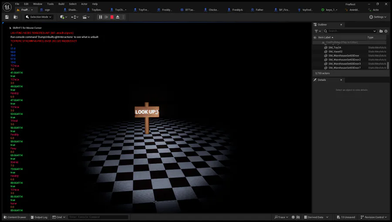Open the play options three-dot menu
The width and height of the screenshot is (392, 222).
[x=123, y=17]
